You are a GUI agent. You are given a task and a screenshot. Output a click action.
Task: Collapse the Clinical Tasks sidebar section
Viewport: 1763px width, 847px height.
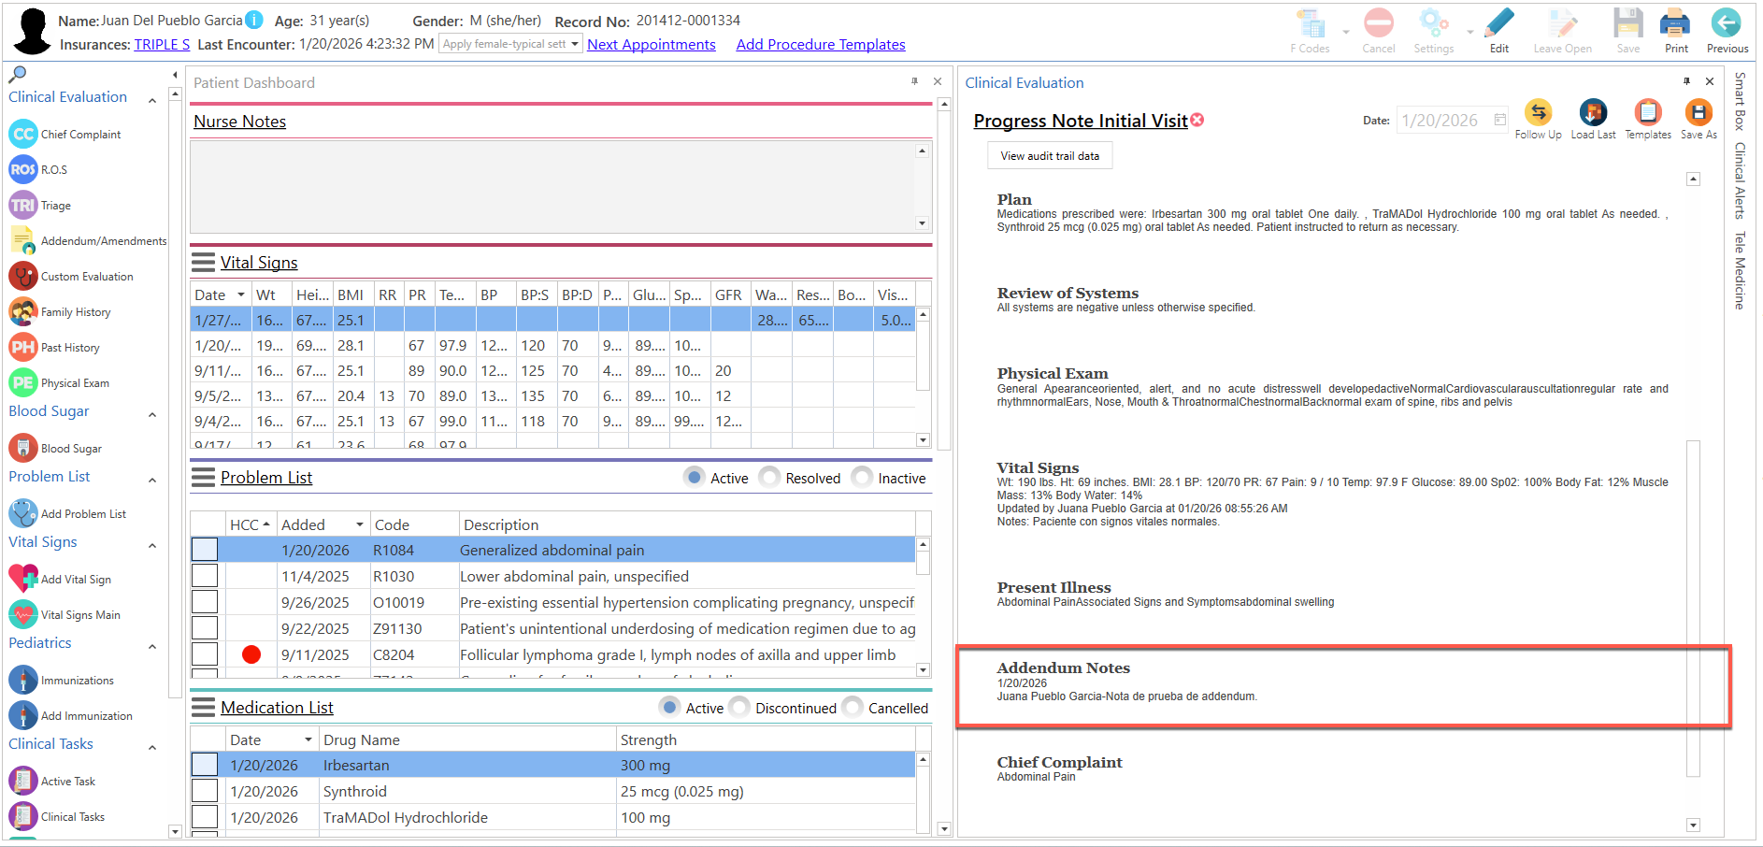pos(152,747)
